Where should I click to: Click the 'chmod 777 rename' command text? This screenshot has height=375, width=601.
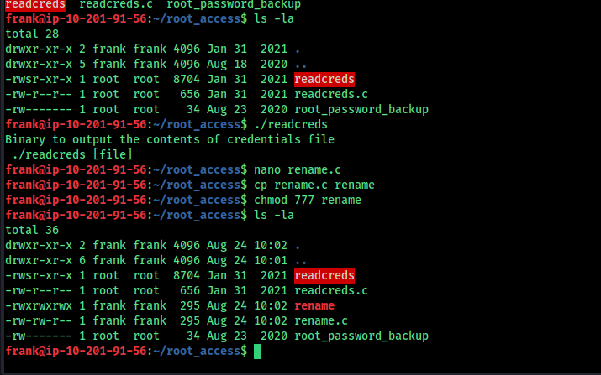(x=308, y=200)
